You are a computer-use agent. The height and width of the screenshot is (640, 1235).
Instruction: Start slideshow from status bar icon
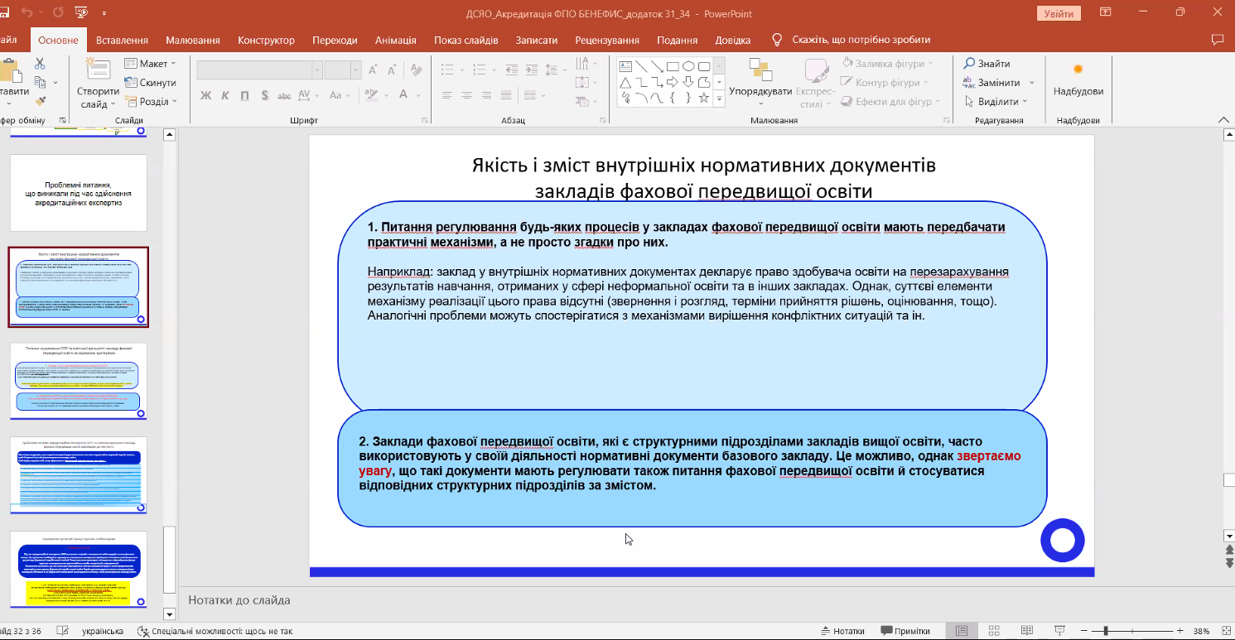click(x=1059, y=631)
